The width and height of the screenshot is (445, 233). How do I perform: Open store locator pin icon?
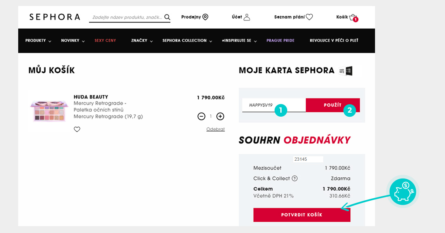coord(205,17)
